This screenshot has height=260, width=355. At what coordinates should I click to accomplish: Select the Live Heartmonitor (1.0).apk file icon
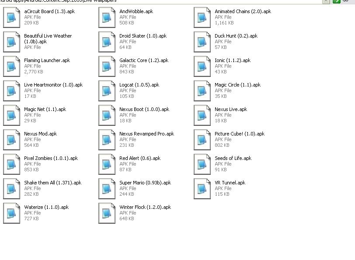pos(11,91)
